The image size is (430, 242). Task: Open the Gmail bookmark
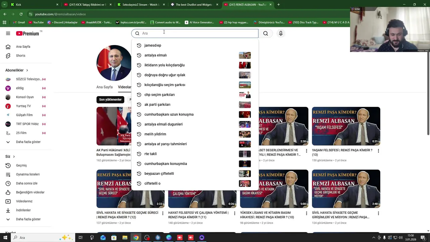click(x=18, y=23)
